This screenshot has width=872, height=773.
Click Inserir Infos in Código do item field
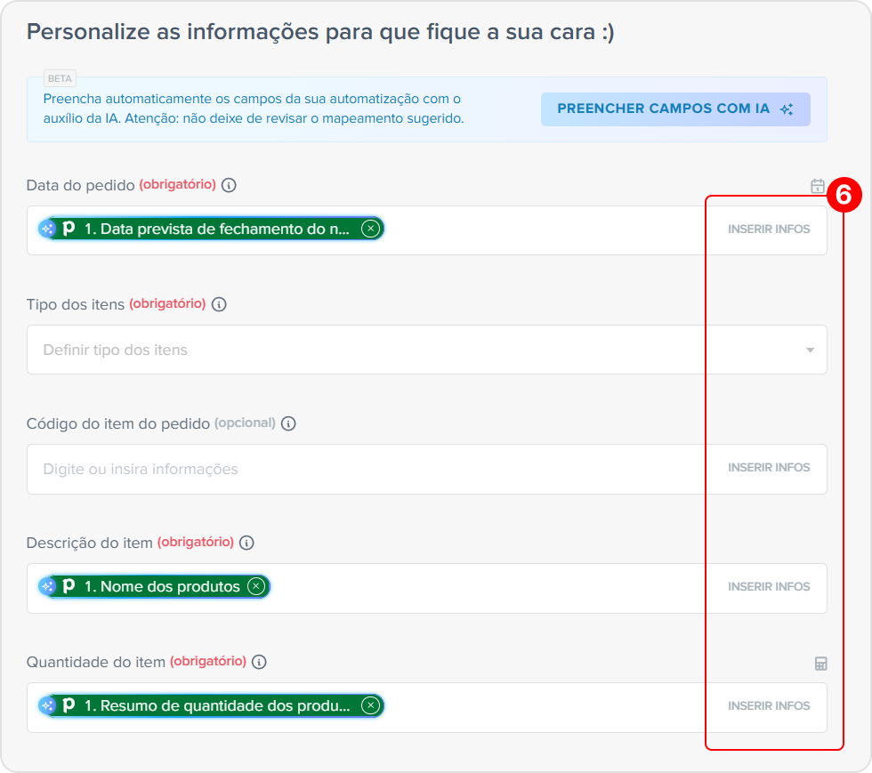[769, 468]
